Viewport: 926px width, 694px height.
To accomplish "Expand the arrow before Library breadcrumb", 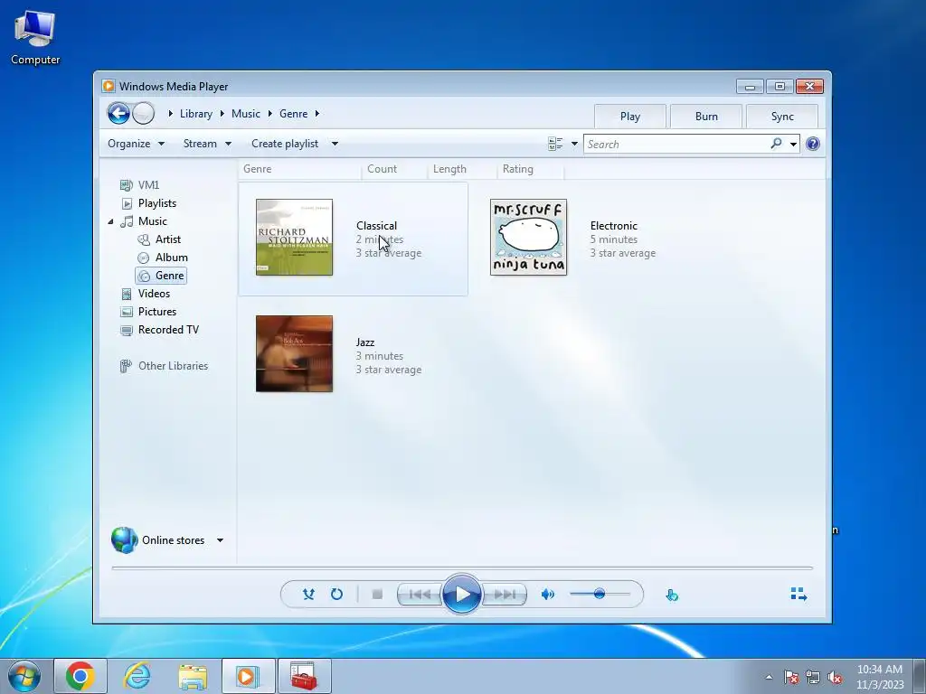I will tap(170, 113).
